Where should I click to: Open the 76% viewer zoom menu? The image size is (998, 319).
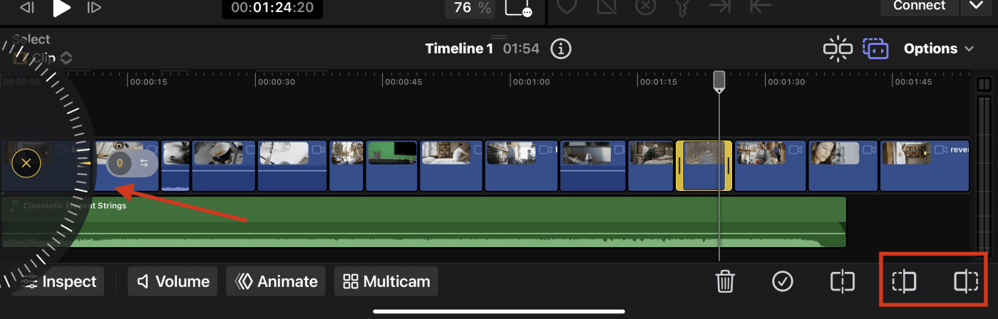click(470, 8)
